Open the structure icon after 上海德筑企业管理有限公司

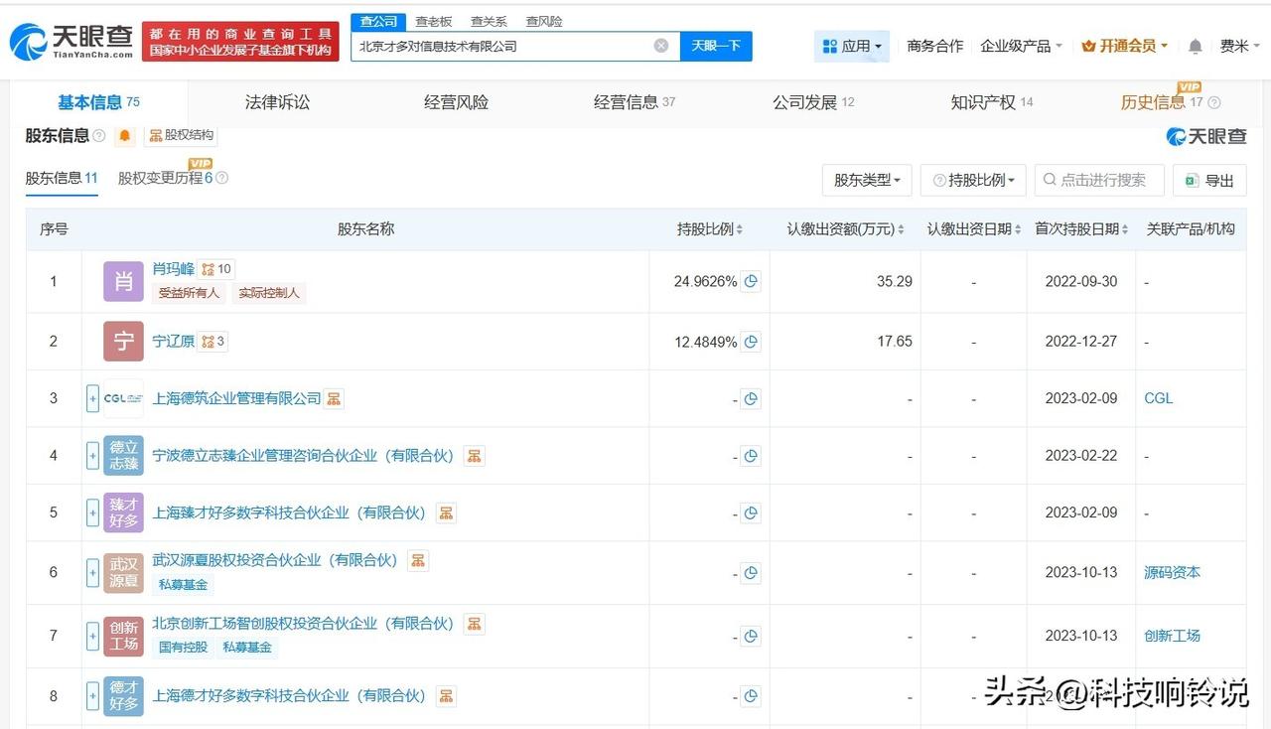(334, 398)
